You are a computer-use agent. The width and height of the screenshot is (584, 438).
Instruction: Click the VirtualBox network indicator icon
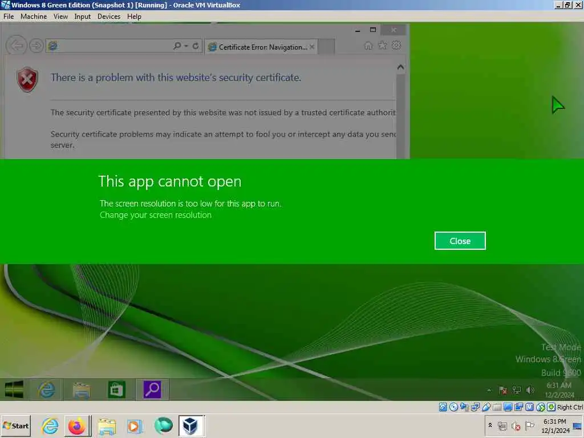(475, 407)
